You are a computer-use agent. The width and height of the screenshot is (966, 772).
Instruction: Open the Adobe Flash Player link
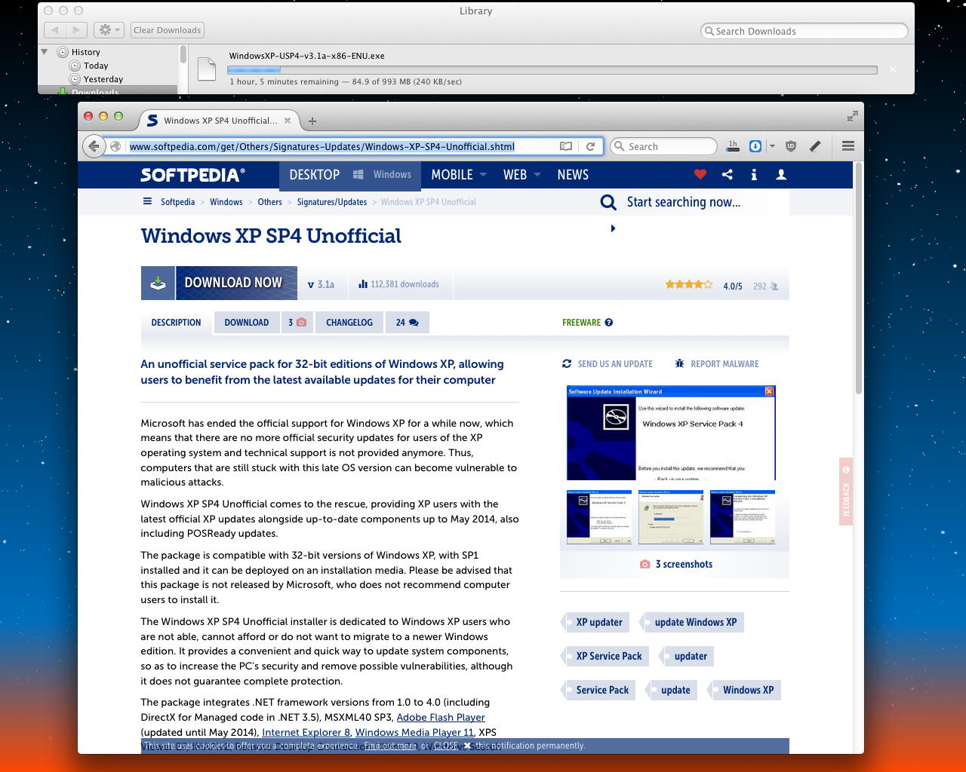[441, 718]
